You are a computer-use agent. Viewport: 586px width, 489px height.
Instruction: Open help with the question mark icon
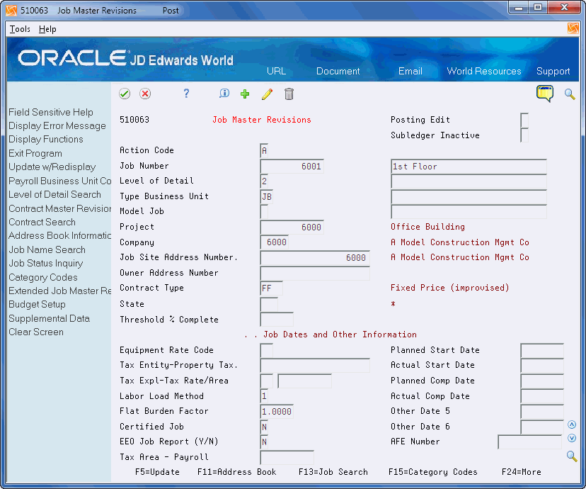[186, 94]
